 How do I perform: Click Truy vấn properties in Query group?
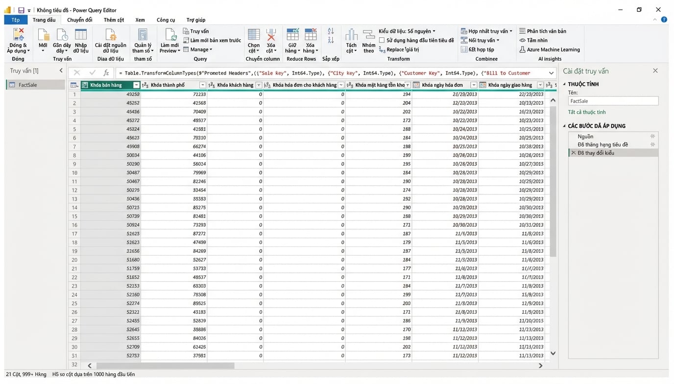tap(196, 31)
